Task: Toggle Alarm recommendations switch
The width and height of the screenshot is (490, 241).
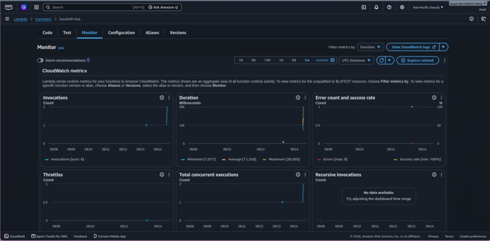Action: (x=40, y=60)
